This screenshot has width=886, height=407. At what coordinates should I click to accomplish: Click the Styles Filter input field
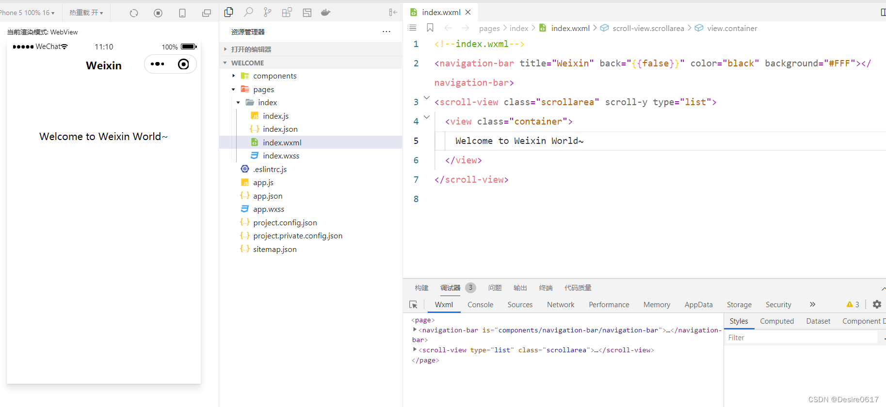click(x=801, y=338)
